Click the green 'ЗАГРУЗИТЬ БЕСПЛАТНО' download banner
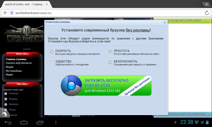The width and height of the screenshot is (212, 127). [106, 85]
